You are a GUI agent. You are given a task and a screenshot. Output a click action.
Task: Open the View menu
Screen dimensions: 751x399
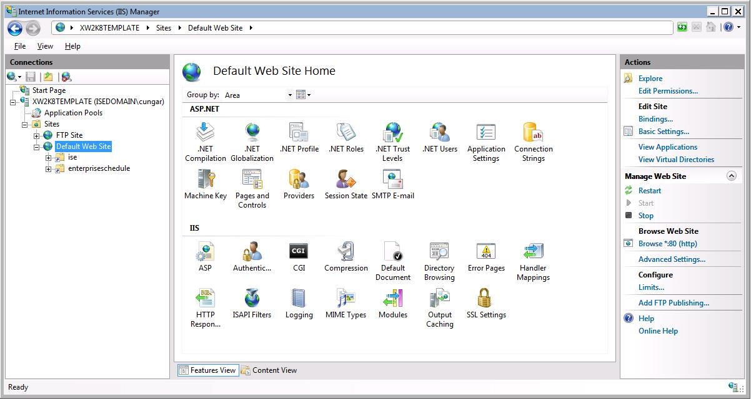45,46
